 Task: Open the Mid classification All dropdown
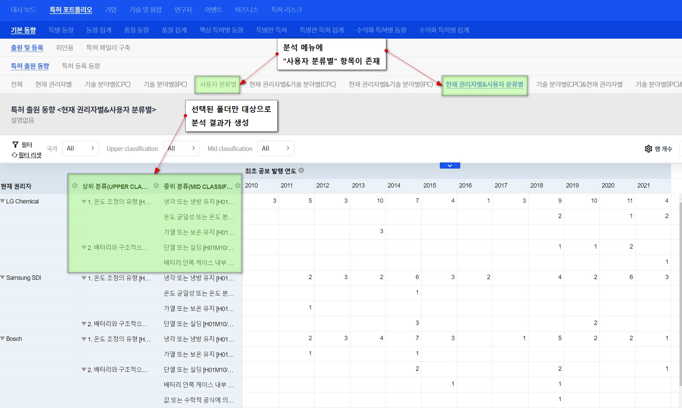(x=275, y=149)
